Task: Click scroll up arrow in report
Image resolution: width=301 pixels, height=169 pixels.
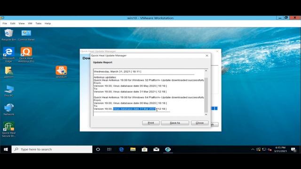Action: click(206, 71)
